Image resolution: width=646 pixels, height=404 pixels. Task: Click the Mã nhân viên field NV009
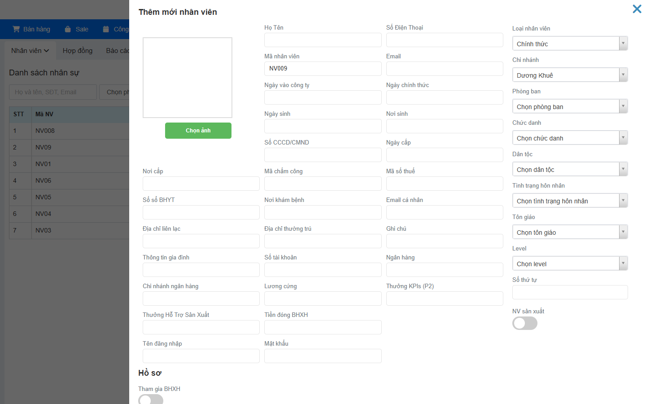(323, 69)
